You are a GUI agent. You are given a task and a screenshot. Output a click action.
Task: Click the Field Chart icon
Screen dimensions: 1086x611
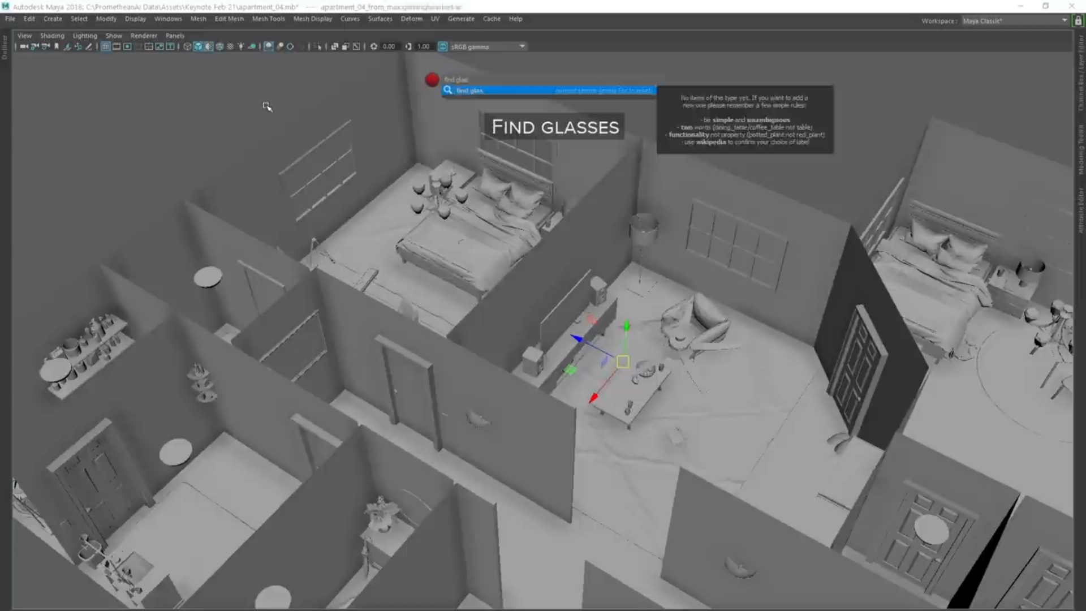[148, 46]
